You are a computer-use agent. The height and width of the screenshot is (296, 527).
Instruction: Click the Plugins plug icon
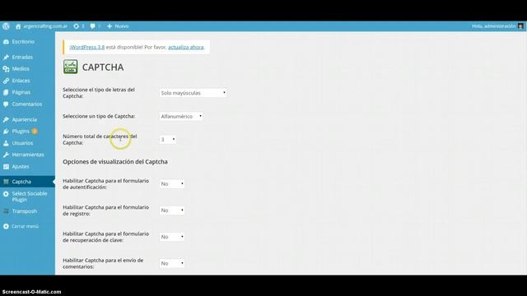coord(6,132)
